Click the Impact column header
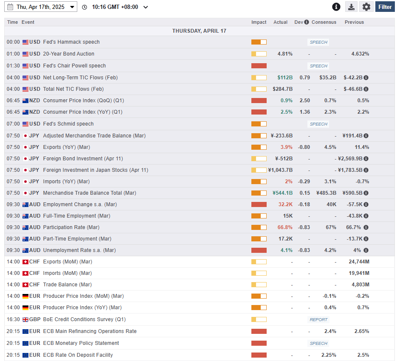Viewport: 397px width, 361px height. click(259, 22)
